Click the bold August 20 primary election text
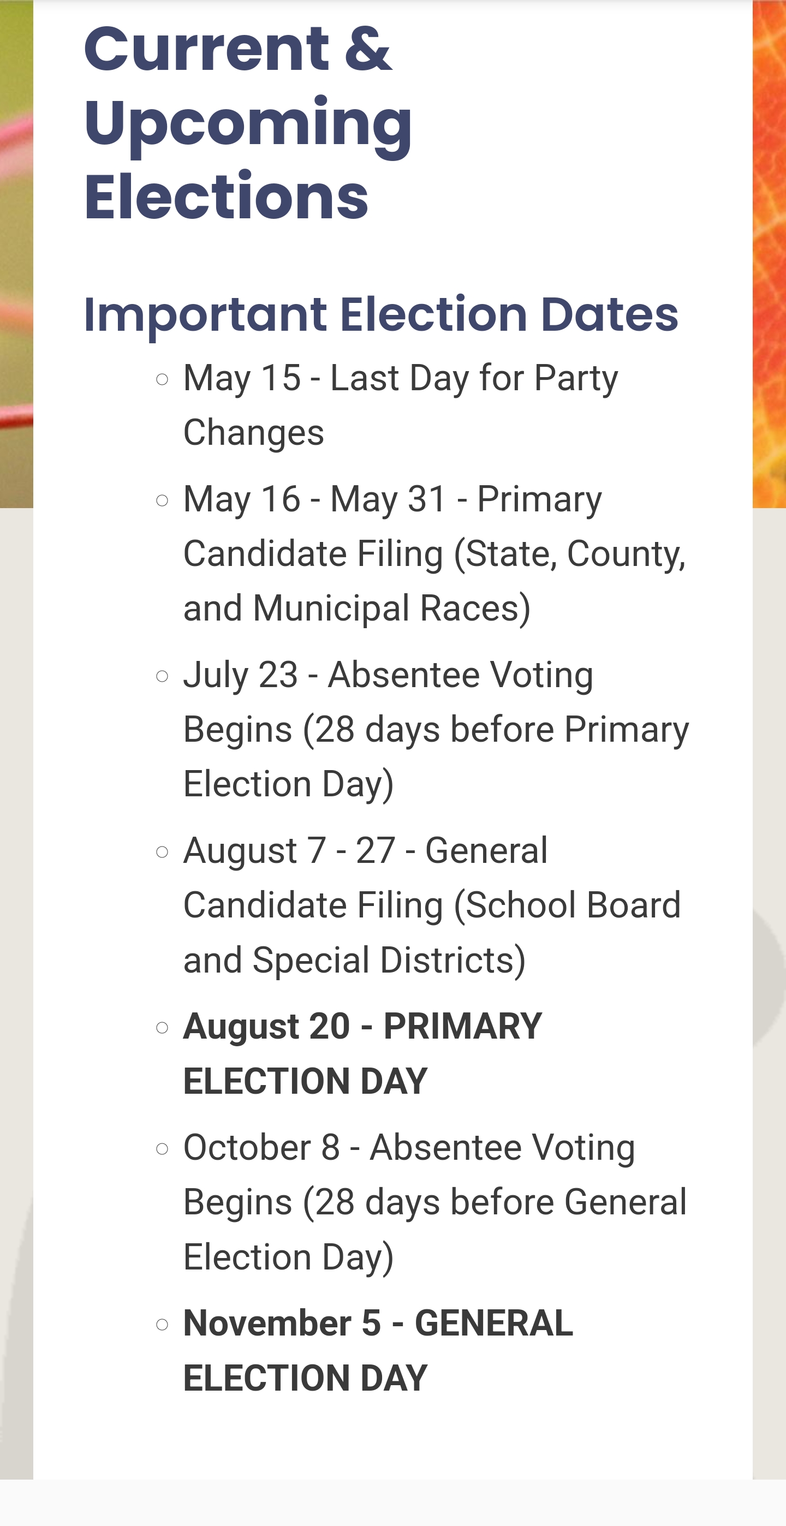This screenshot has height=1526, width=786. 362,1053
